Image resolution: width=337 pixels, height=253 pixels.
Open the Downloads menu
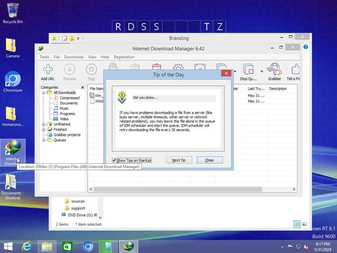74,57
